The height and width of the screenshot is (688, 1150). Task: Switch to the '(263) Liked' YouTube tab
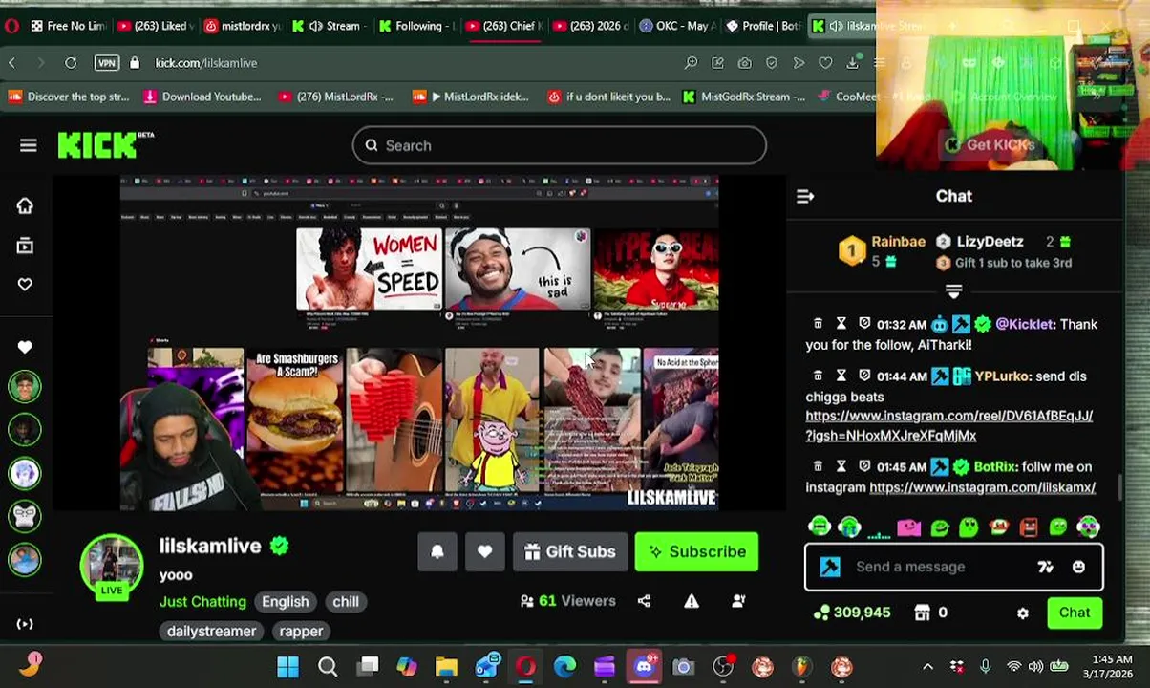(x=156, y=26)
